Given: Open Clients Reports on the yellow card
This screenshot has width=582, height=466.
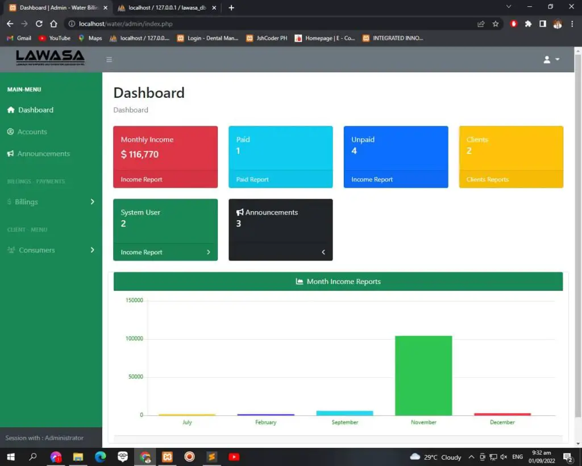Looking at the screenshot, I should [x=487, y=179].
